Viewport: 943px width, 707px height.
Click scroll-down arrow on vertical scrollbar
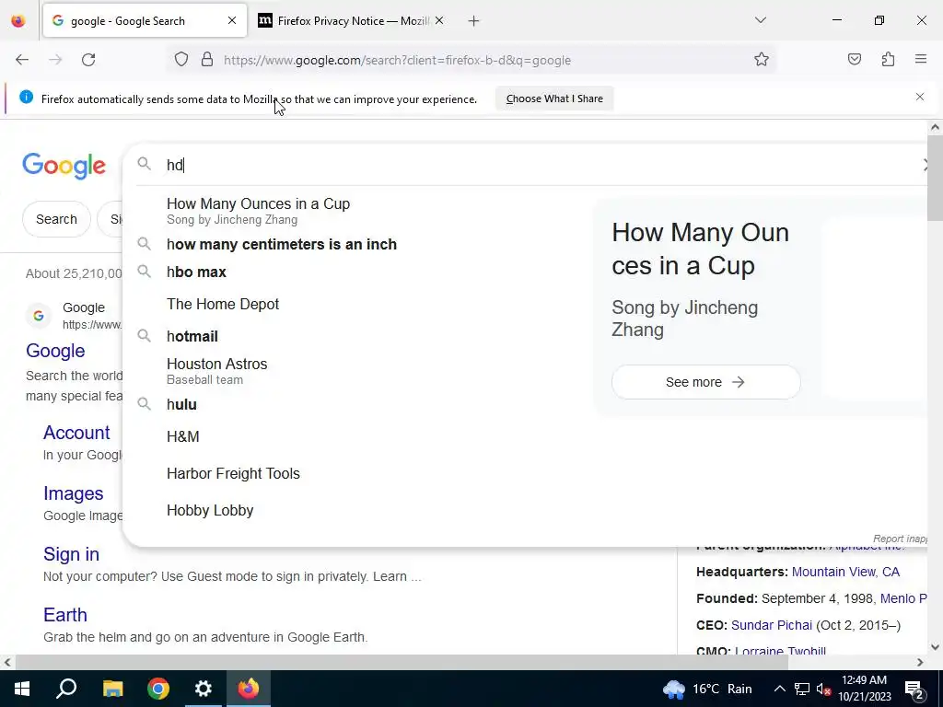point(935,647)
